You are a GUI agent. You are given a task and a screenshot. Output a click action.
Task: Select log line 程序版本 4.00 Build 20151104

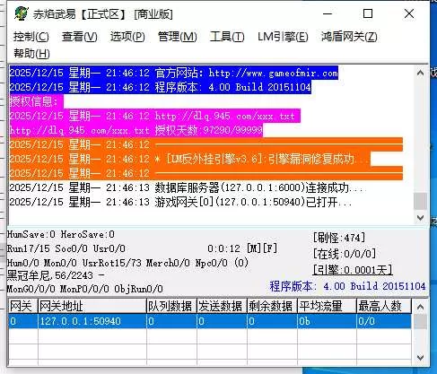coord(161,87)
